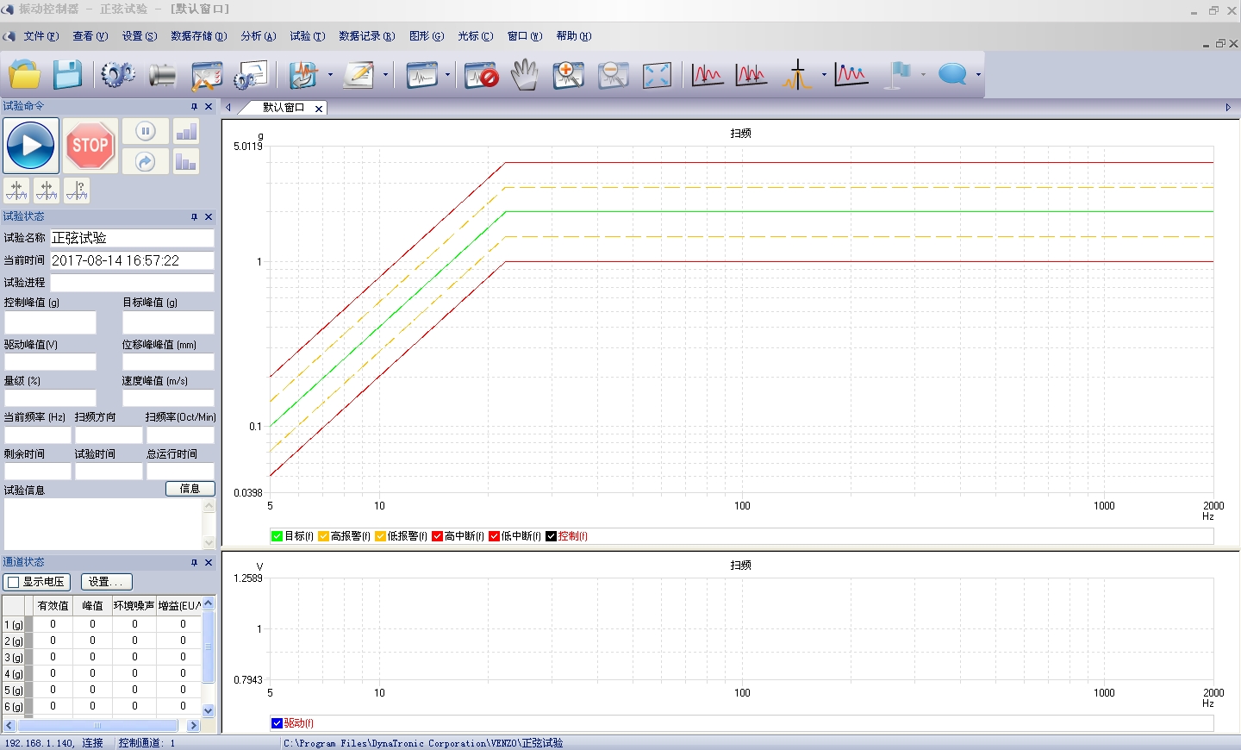Click the first sweep direction icon under play

17,191
